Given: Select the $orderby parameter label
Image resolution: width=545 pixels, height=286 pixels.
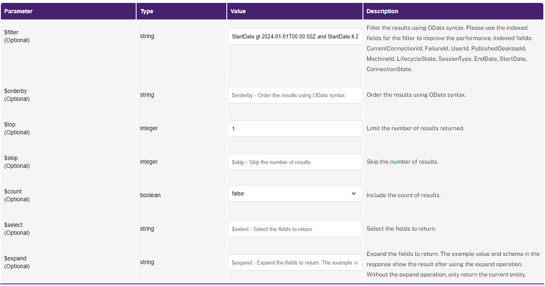Looking at the screenshot, I should (15, 91).
